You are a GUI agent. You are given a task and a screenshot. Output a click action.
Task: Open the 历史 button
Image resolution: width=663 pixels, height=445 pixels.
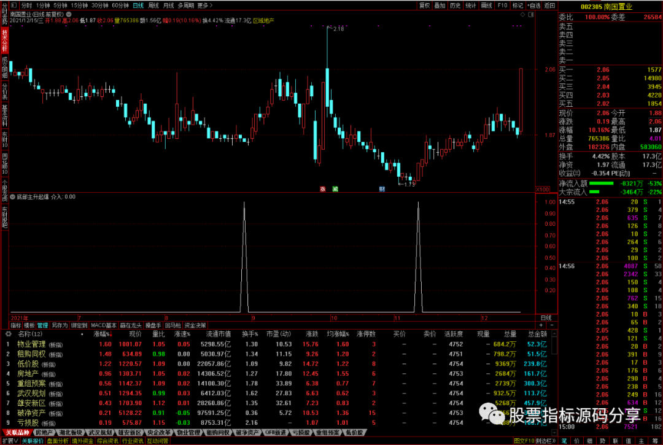(x=456, y=6)
